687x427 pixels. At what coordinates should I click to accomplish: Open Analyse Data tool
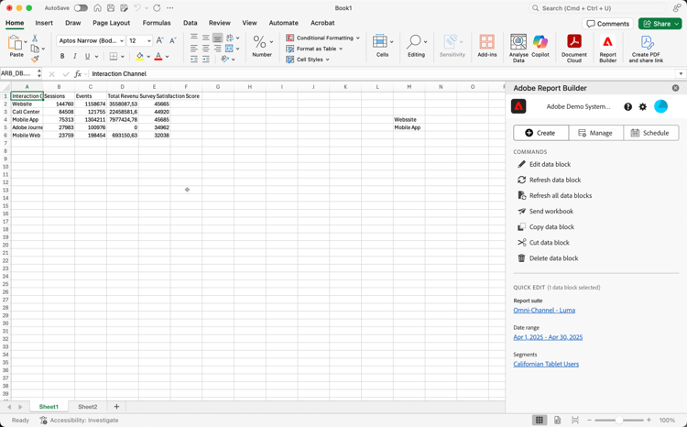click(518, 49)
